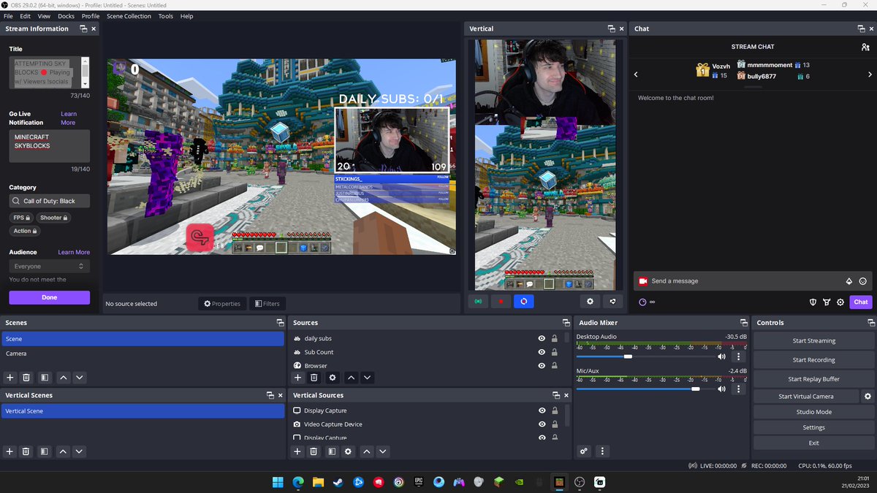Click the blue replay buffer icon in Vertical

click(x=523, y=301)
